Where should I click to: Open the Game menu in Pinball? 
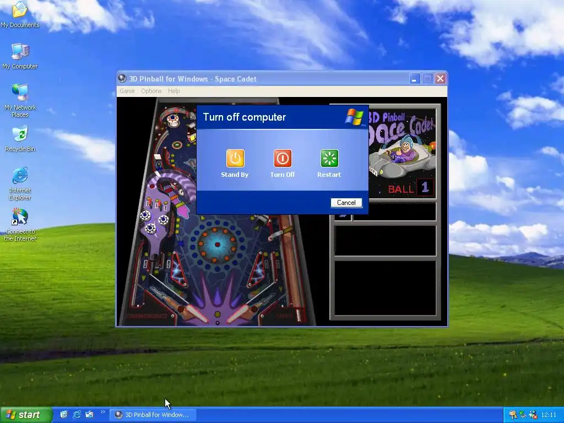(127, 91)
